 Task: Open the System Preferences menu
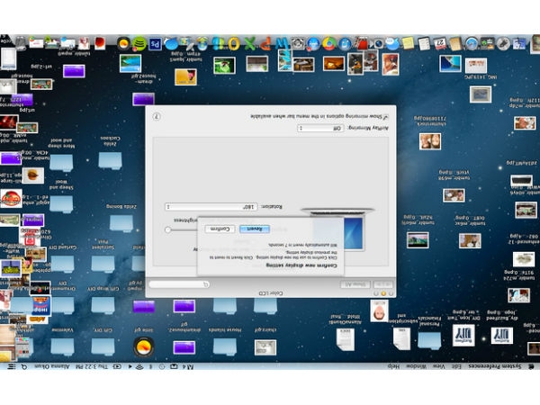[x=494, y=366]
